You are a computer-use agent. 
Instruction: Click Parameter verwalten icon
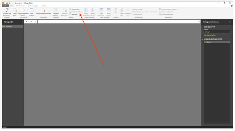56,10
